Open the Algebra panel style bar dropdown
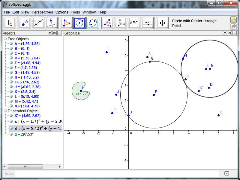This screenshot has height=180, width=240. coord(50,33)
